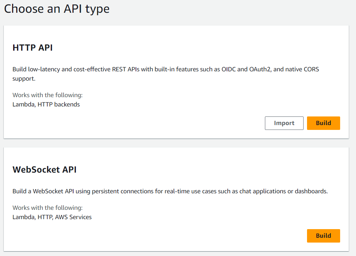This screenshot has height=256, width=356.
Task: Click the Choose an API type page title
Action: [x=57, y=9]
